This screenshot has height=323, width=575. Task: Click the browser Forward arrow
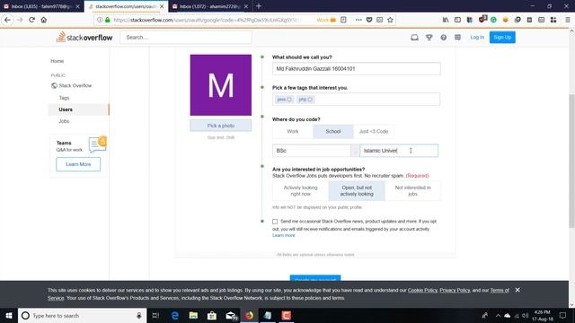coord(20,20)
